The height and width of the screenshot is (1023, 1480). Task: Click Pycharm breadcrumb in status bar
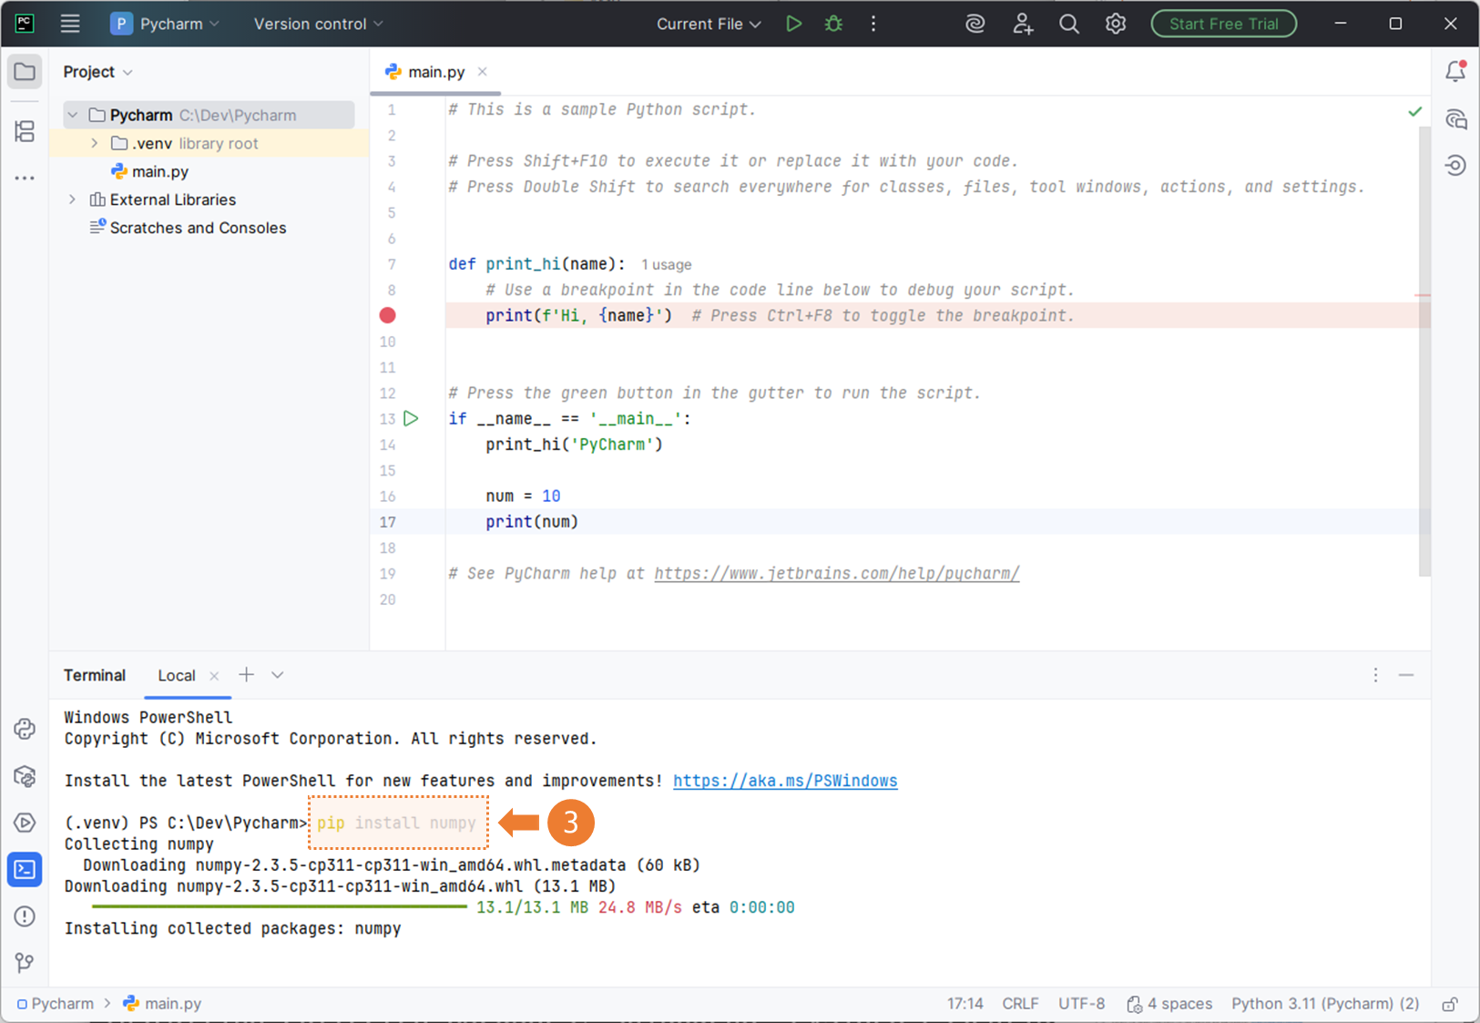pyautogui.click(x=56, y=1004)
